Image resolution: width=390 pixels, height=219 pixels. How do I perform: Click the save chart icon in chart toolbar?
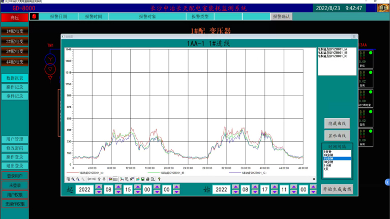click(143, 179)
